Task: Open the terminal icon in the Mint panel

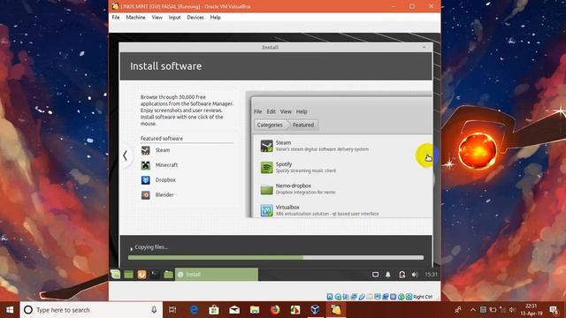Action: coord(155,275)
